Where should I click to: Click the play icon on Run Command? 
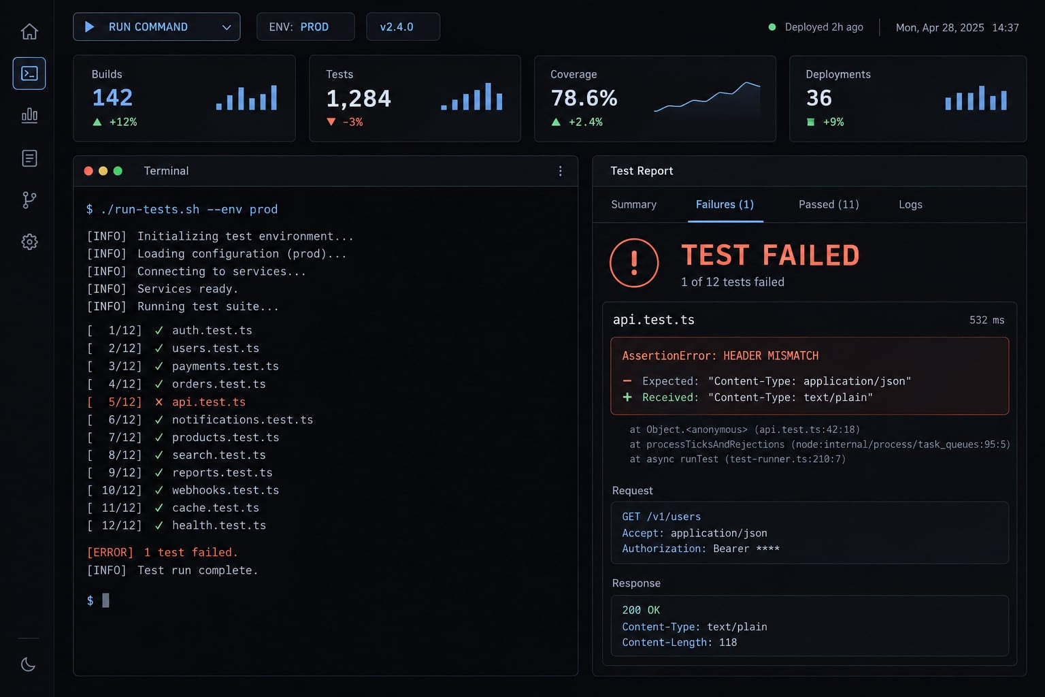point(89,27)
